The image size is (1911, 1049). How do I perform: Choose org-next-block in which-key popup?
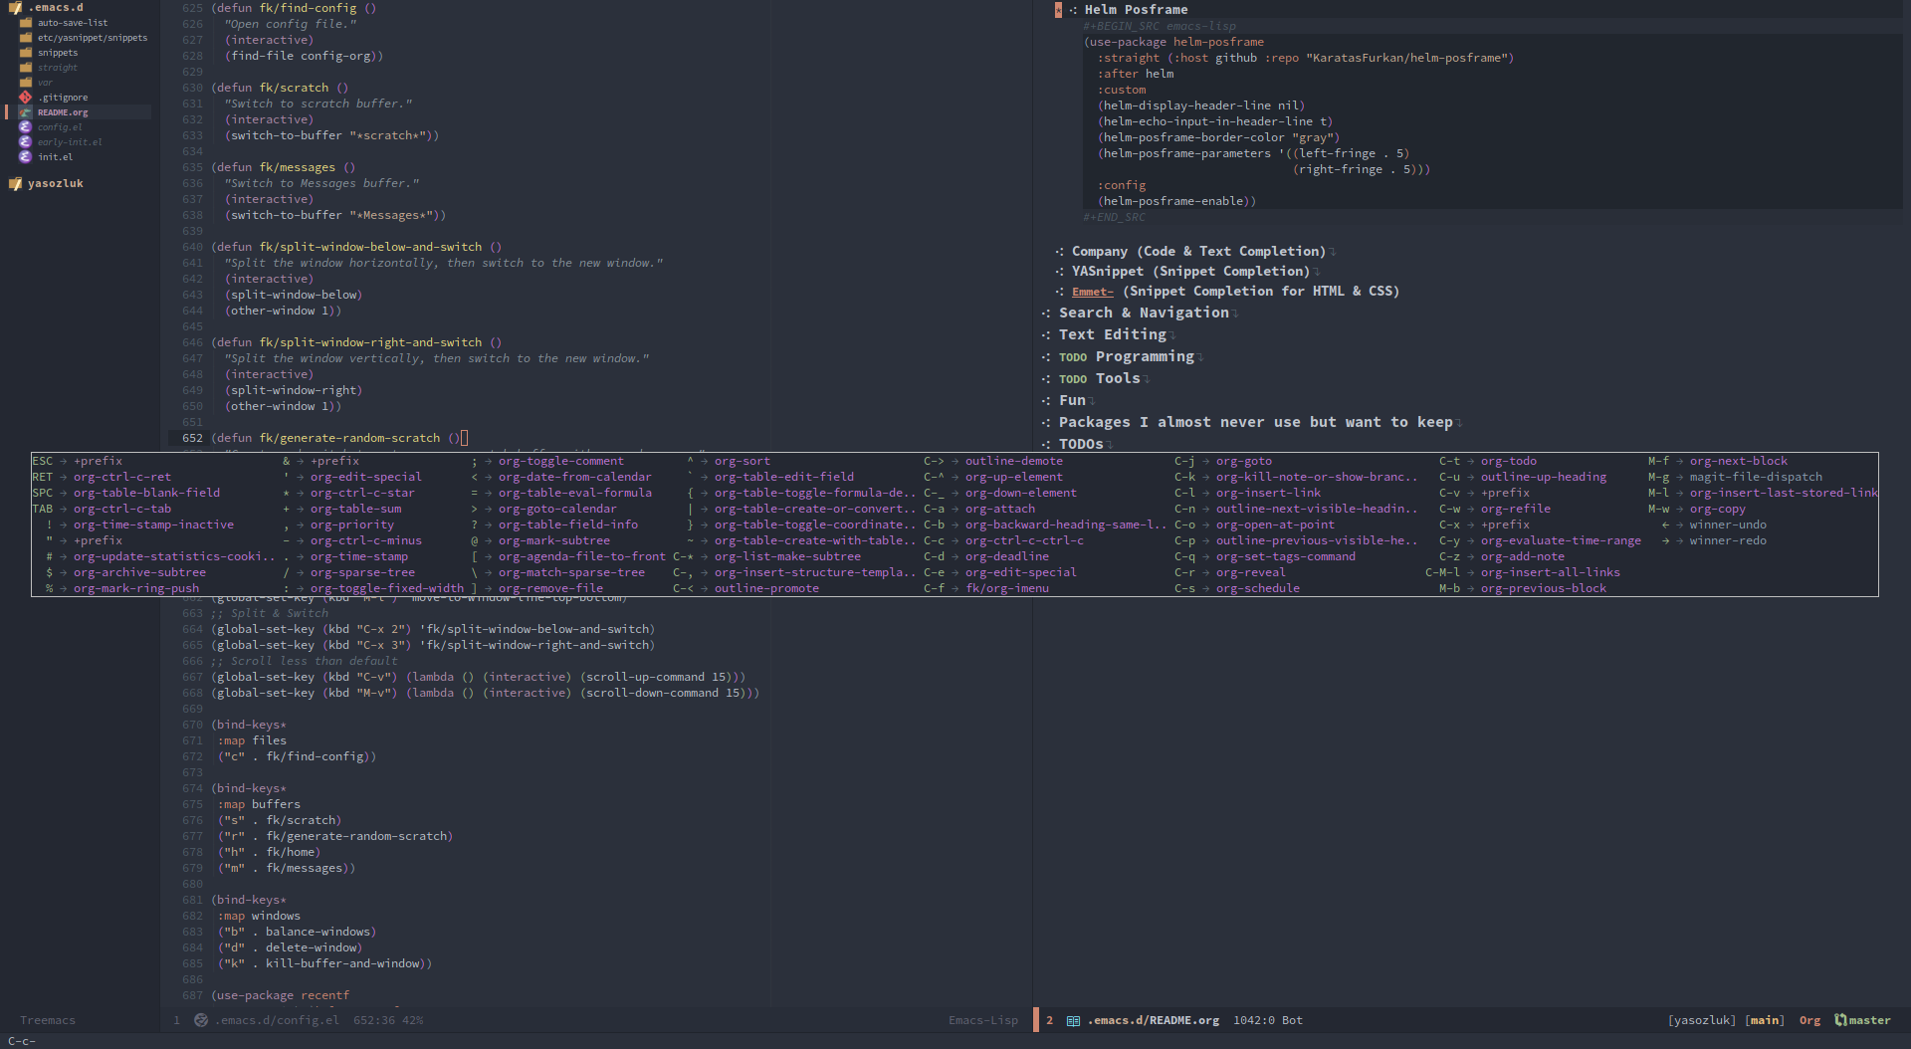coord(1739,461)
